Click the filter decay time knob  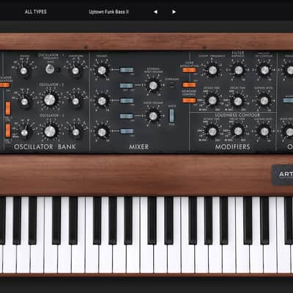(238, 101)
